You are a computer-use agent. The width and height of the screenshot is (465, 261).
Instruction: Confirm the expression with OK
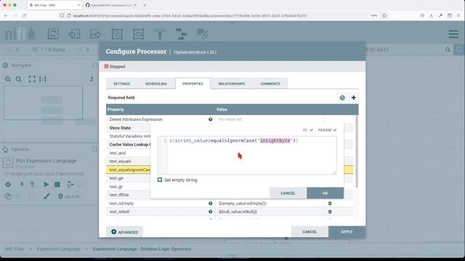pyautogui.click(x=325, y=194)
